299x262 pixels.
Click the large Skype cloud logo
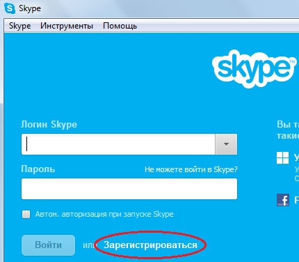(x=254, y=69)
